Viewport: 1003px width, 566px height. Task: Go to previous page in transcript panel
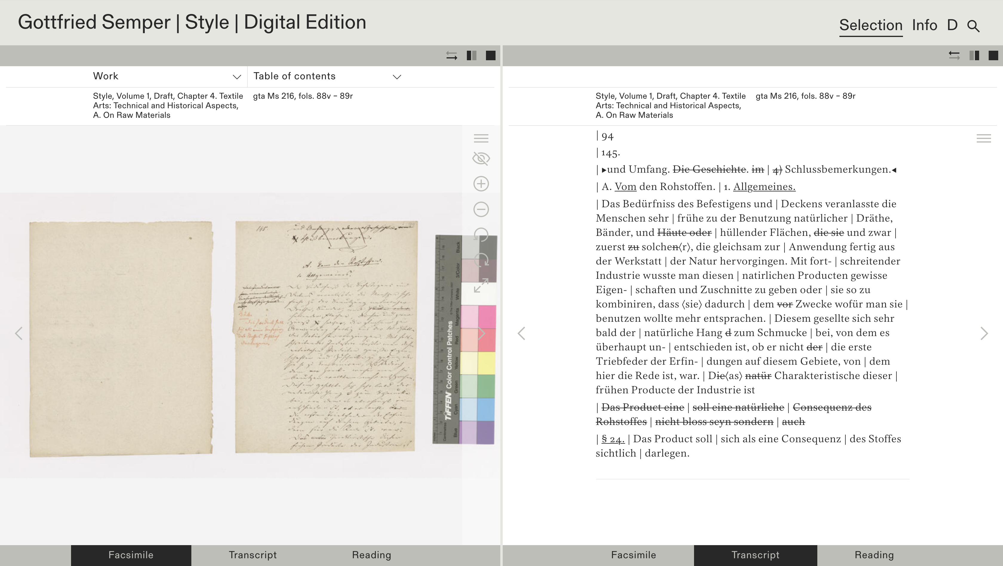point(522,333)
